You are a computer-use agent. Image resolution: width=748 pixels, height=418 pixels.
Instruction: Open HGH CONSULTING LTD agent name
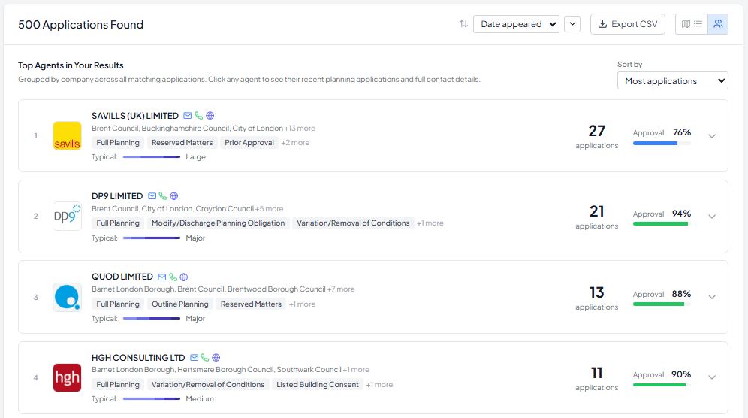(x=138, y=357)
